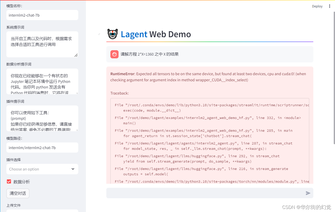Viewport: 335px width, 212px height.
Task: Click the RuntimeError message text
Action: tap(208, 77)
